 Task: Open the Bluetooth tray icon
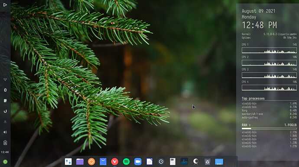click(5, 90)
